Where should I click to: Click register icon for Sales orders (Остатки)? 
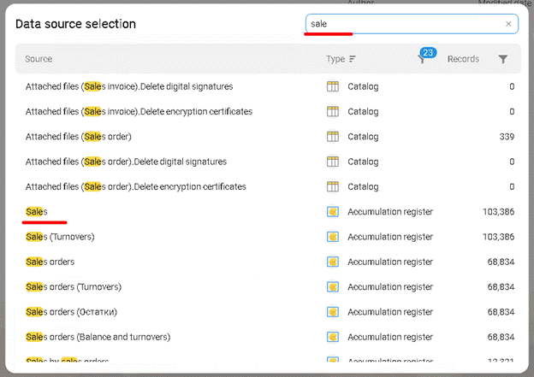[334, 312]
